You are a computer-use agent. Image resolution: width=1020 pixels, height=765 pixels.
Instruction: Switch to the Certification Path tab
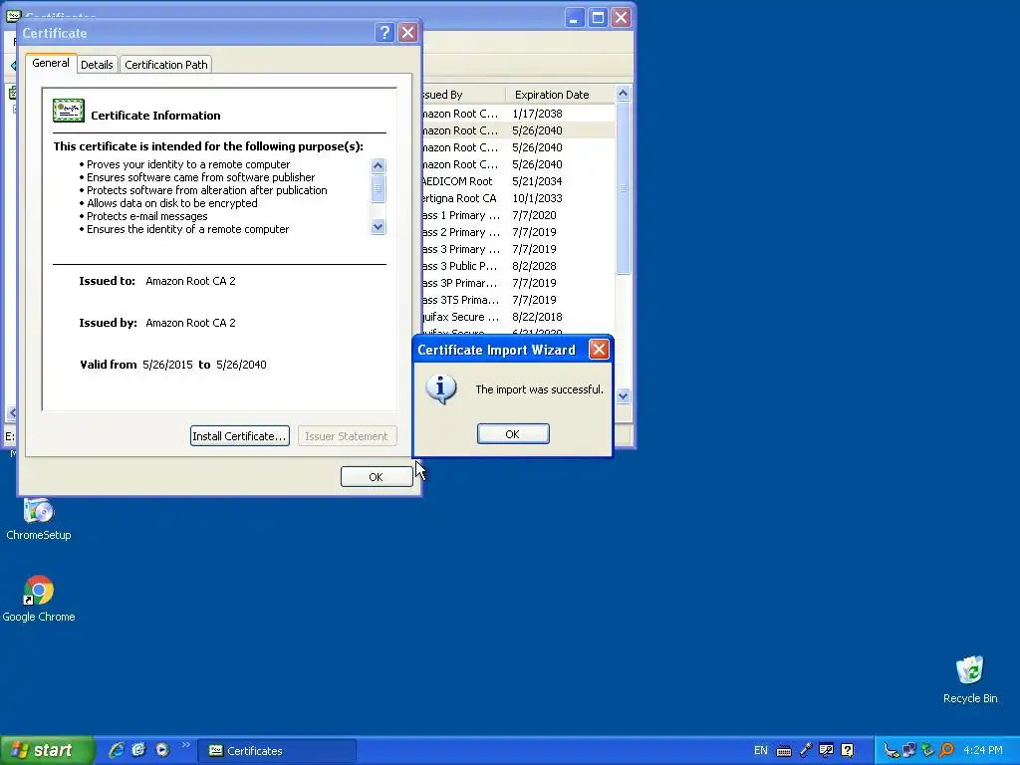[166, 65]
